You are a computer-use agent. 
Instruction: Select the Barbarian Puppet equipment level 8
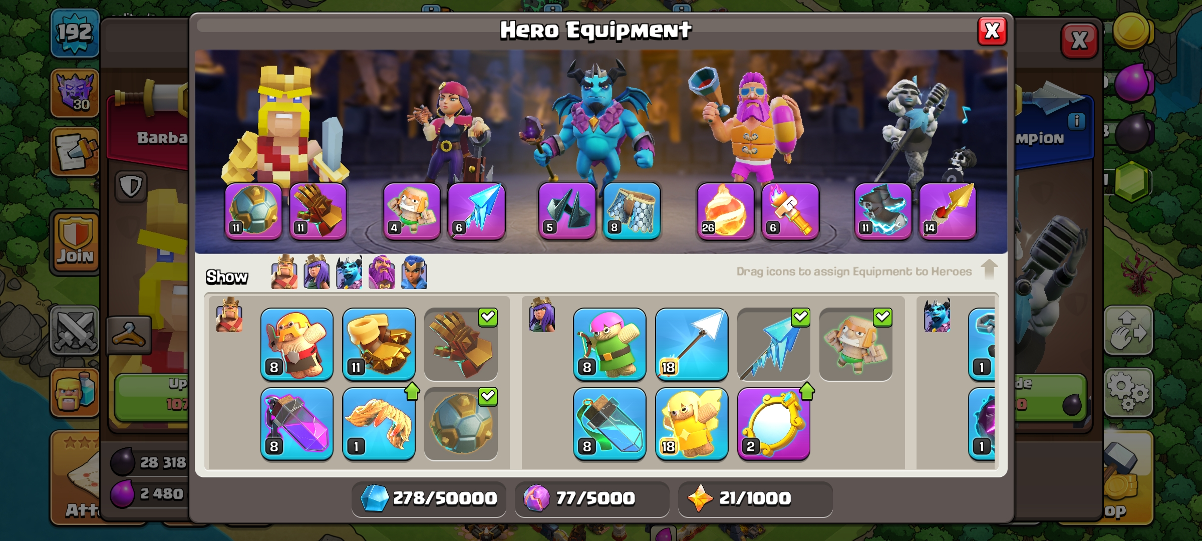click(x=297, y=345)
